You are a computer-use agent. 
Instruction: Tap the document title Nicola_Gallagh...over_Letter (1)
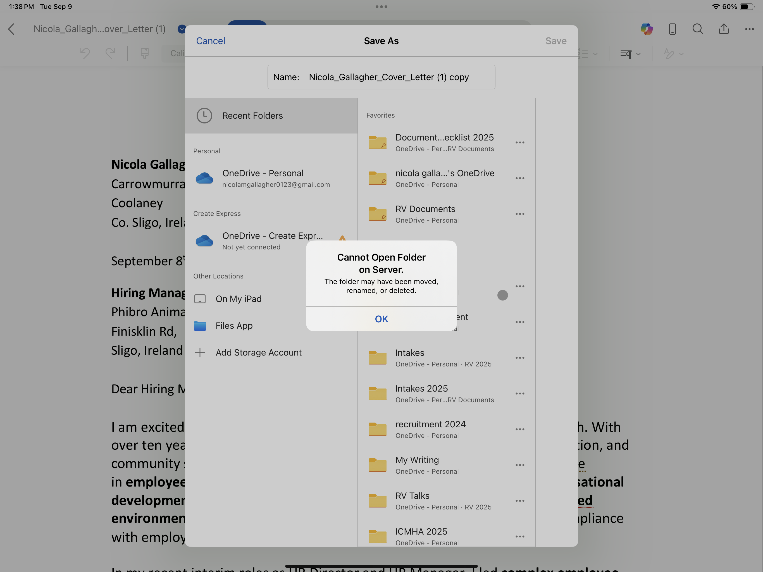pos(100,29)
